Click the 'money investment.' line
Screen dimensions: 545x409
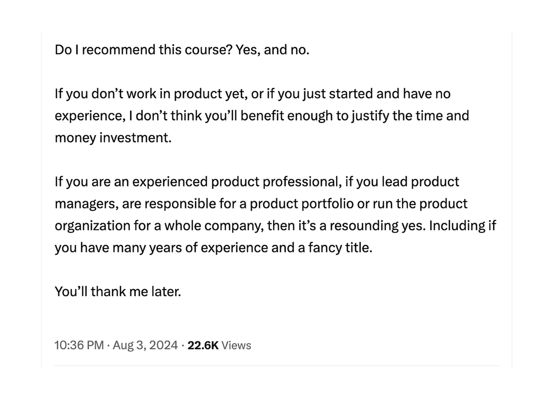[x=113, y=138]
